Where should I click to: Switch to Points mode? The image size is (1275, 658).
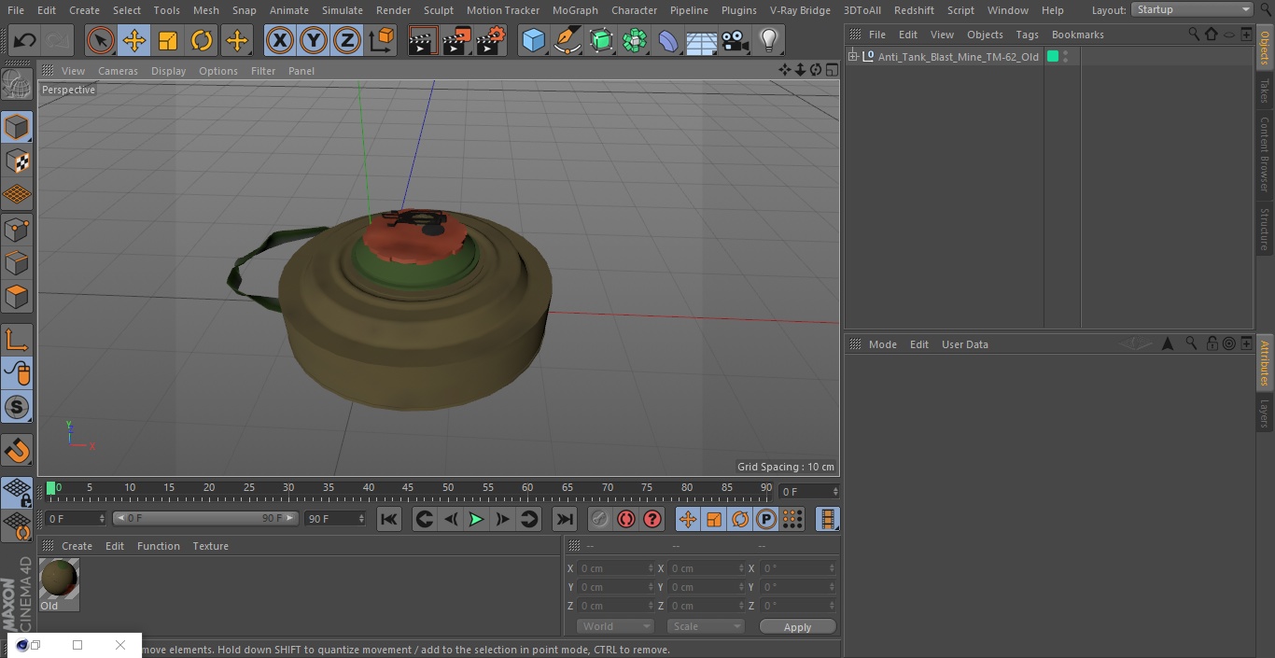coord(17,229)
